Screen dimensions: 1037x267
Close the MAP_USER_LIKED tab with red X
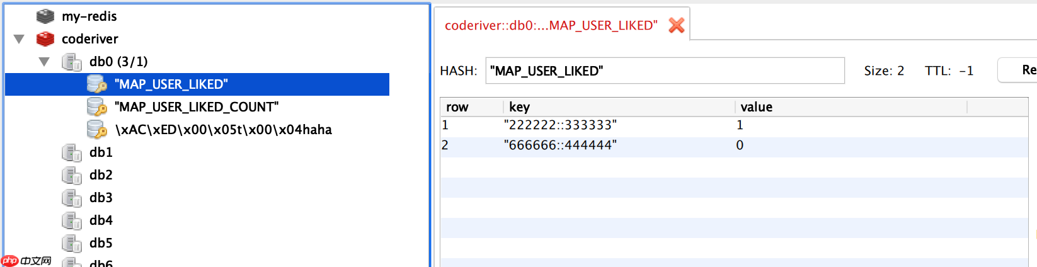pyautogui.click(x=676, y=25)
